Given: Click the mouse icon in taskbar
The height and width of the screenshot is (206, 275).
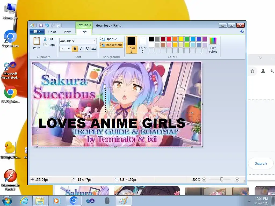Looking at the screenshot, I should pos(107,201).
